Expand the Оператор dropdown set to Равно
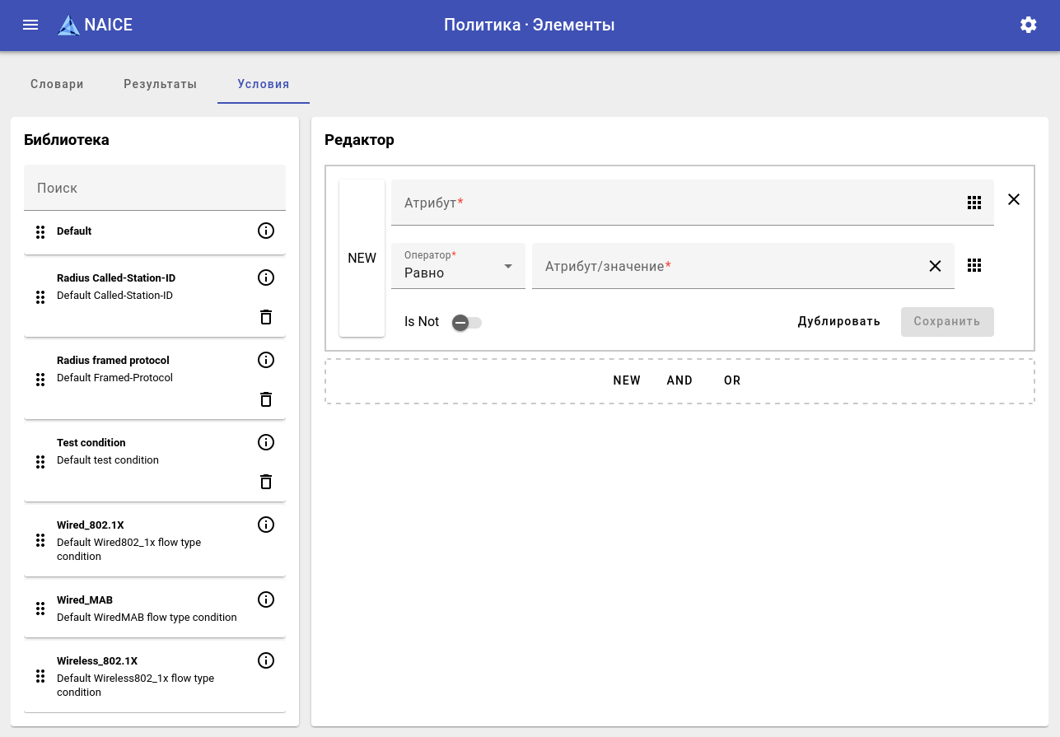1060x737 pixels. click(x=458, y=266)
